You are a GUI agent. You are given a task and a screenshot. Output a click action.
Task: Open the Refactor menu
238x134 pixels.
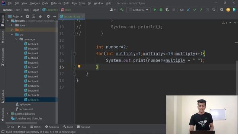[x=56, y=3]
